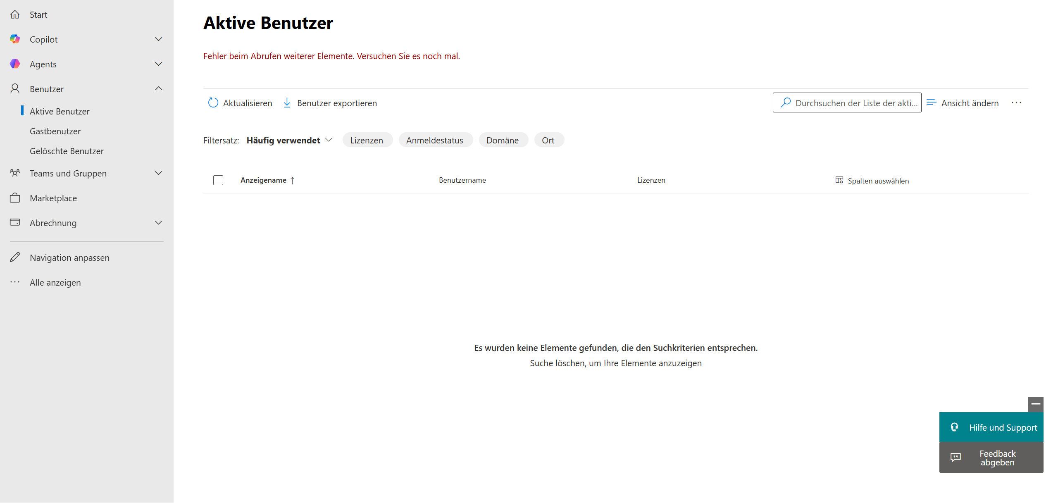Open the more actions ellipsis in toolbar
Viewport: 1058px width, 503px height.
(1016, 103)
